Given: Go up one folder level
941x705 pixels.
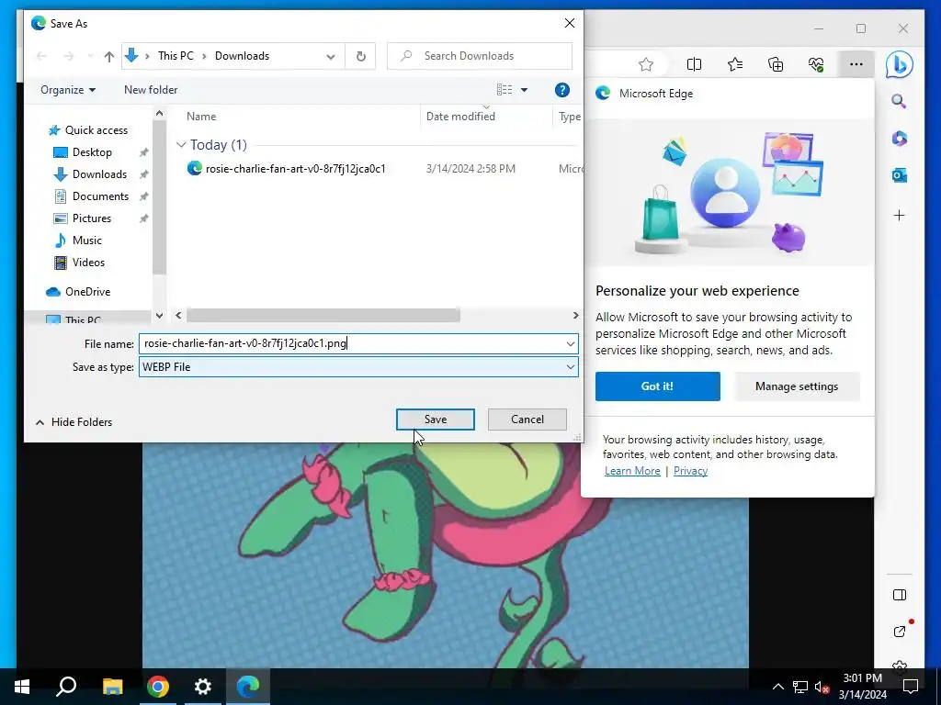Looking at the screenshot, I should coord(108,56).
